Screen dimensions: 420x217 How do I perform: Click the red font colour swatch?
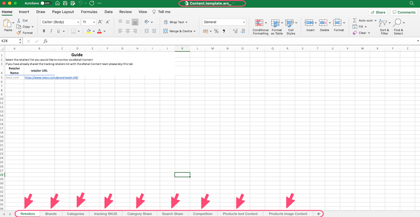pyautogui.click(x=99, y=31)
